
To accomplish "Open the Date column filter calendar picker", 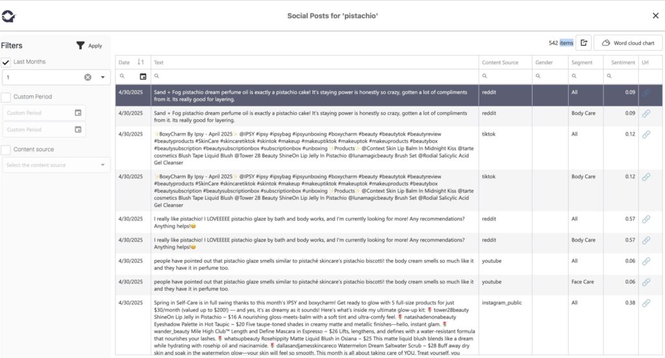I will coord(143,77).
